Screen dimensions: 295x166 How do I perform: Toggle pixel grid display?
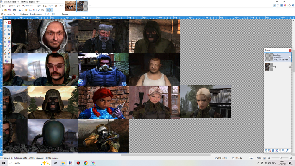pyautogui.click(x=48, y=10)
